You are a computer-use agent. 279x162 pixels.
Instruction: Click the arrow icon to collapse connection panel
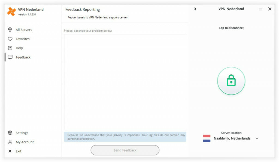pyautogui.click(x=194, y=9)
